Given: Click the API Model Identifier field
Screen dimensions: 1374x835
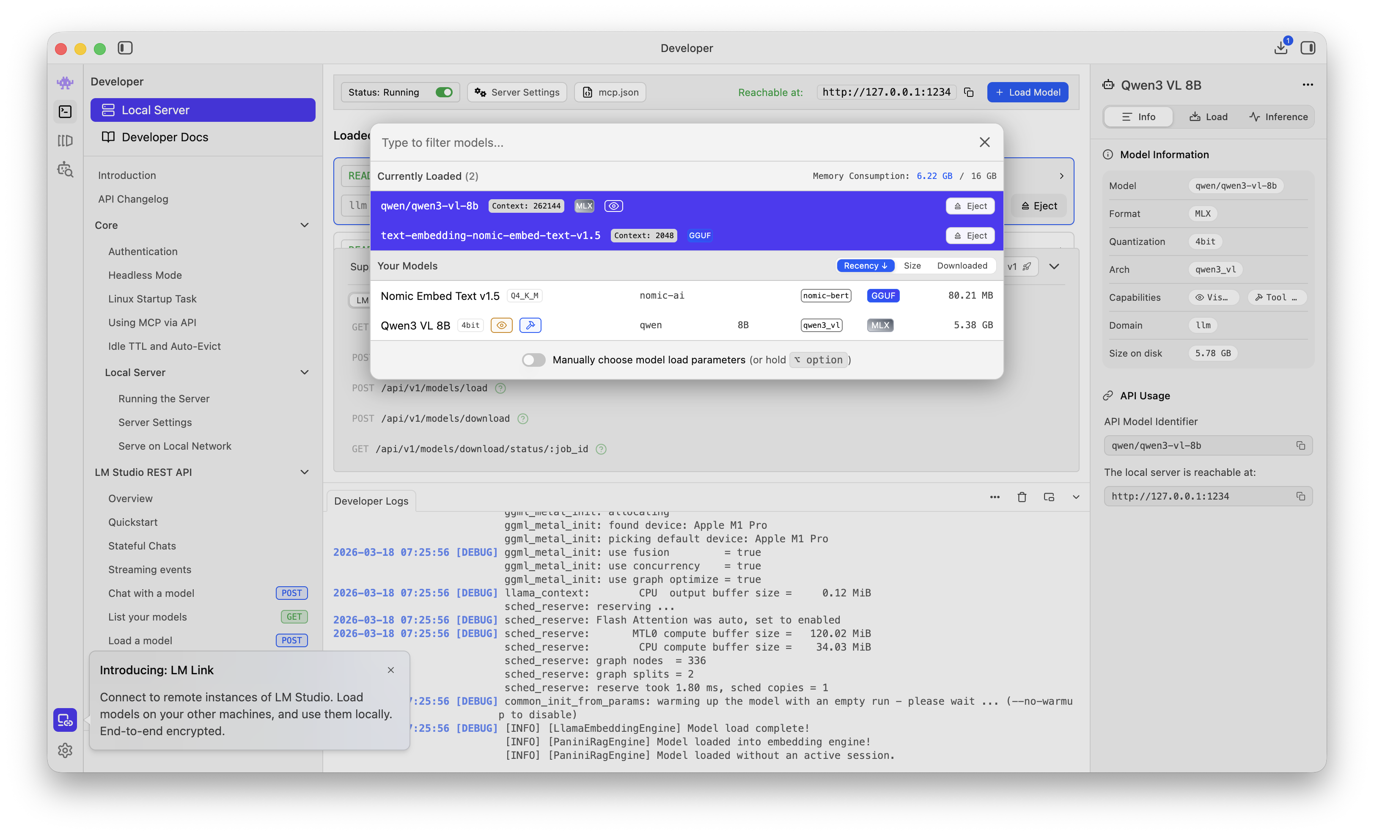Looking at the screenshot, I should 1208,445.
